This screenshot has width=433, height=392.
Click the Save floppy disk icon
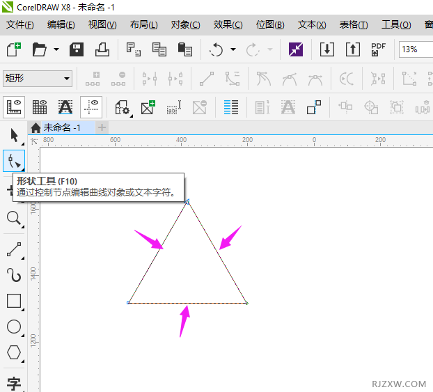tap(77, 49)
